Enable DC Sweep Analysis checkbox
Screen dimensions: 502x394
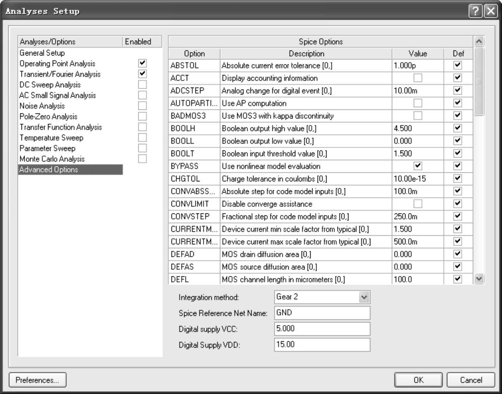pos(143,84)
